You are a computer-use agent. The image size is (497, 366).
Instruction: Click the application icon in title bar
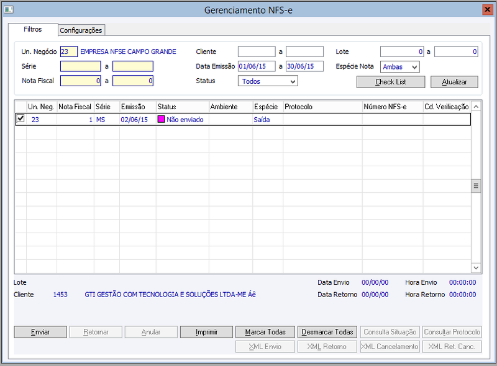tap(9, 10)
